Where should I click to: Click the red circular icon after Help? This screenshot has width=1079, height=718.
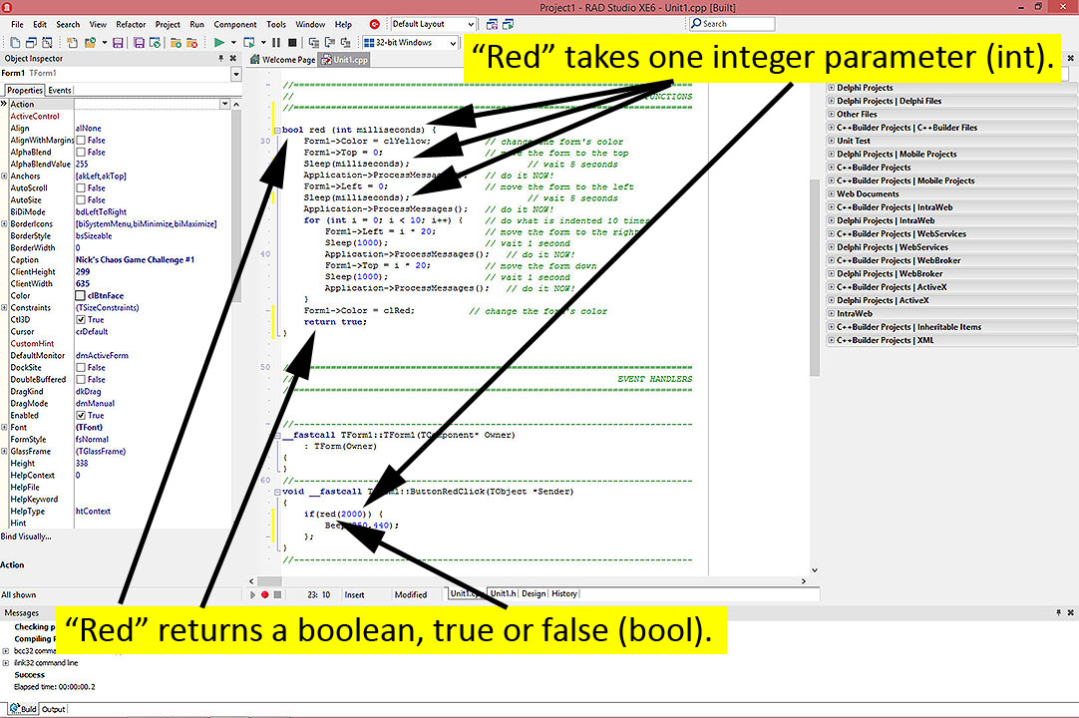coord(374,24)
